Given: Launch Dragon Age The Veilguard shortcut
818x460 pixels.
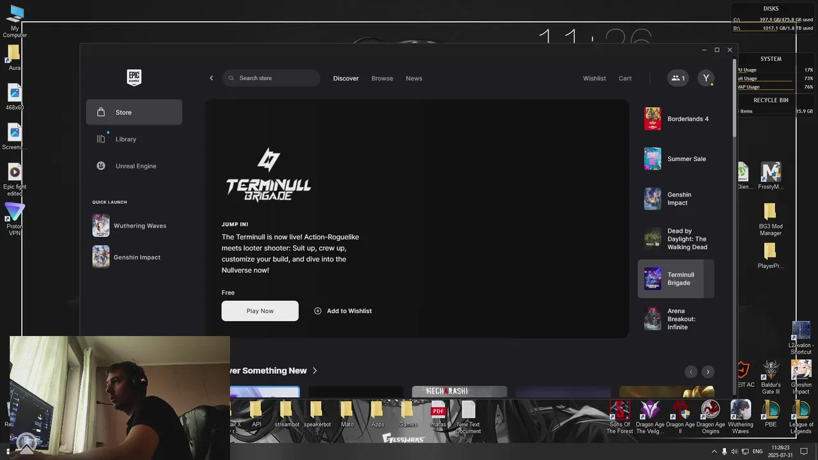Looking at the screenshot, I should click(x=650, y=417).
